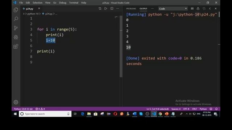Screen dimensions: 232x130
Task: Click line number 9 in the gutter
Action: point(31,62)
